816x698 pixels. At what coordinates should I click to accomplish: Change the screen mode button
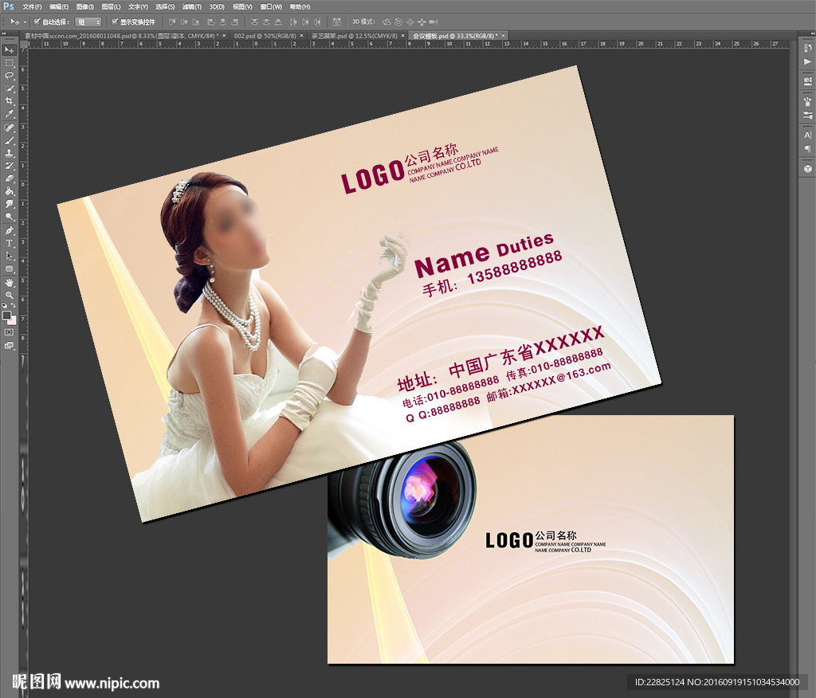tap(10, 346)
